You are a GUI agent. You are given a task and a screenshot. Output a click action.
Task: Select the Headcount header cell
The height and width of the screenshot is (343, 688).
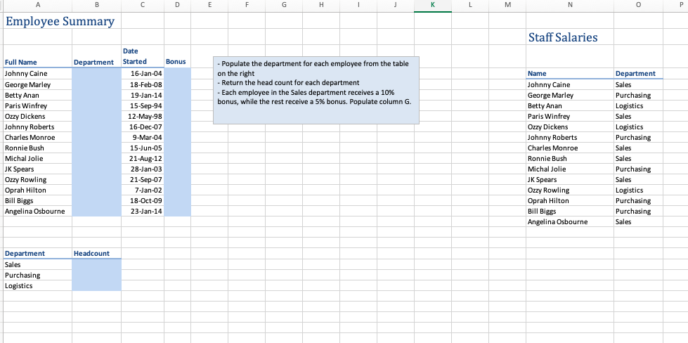96,254
